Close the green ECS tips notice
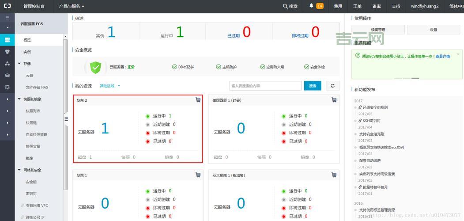Screen dimensions: 464x221 pos(458,54)
